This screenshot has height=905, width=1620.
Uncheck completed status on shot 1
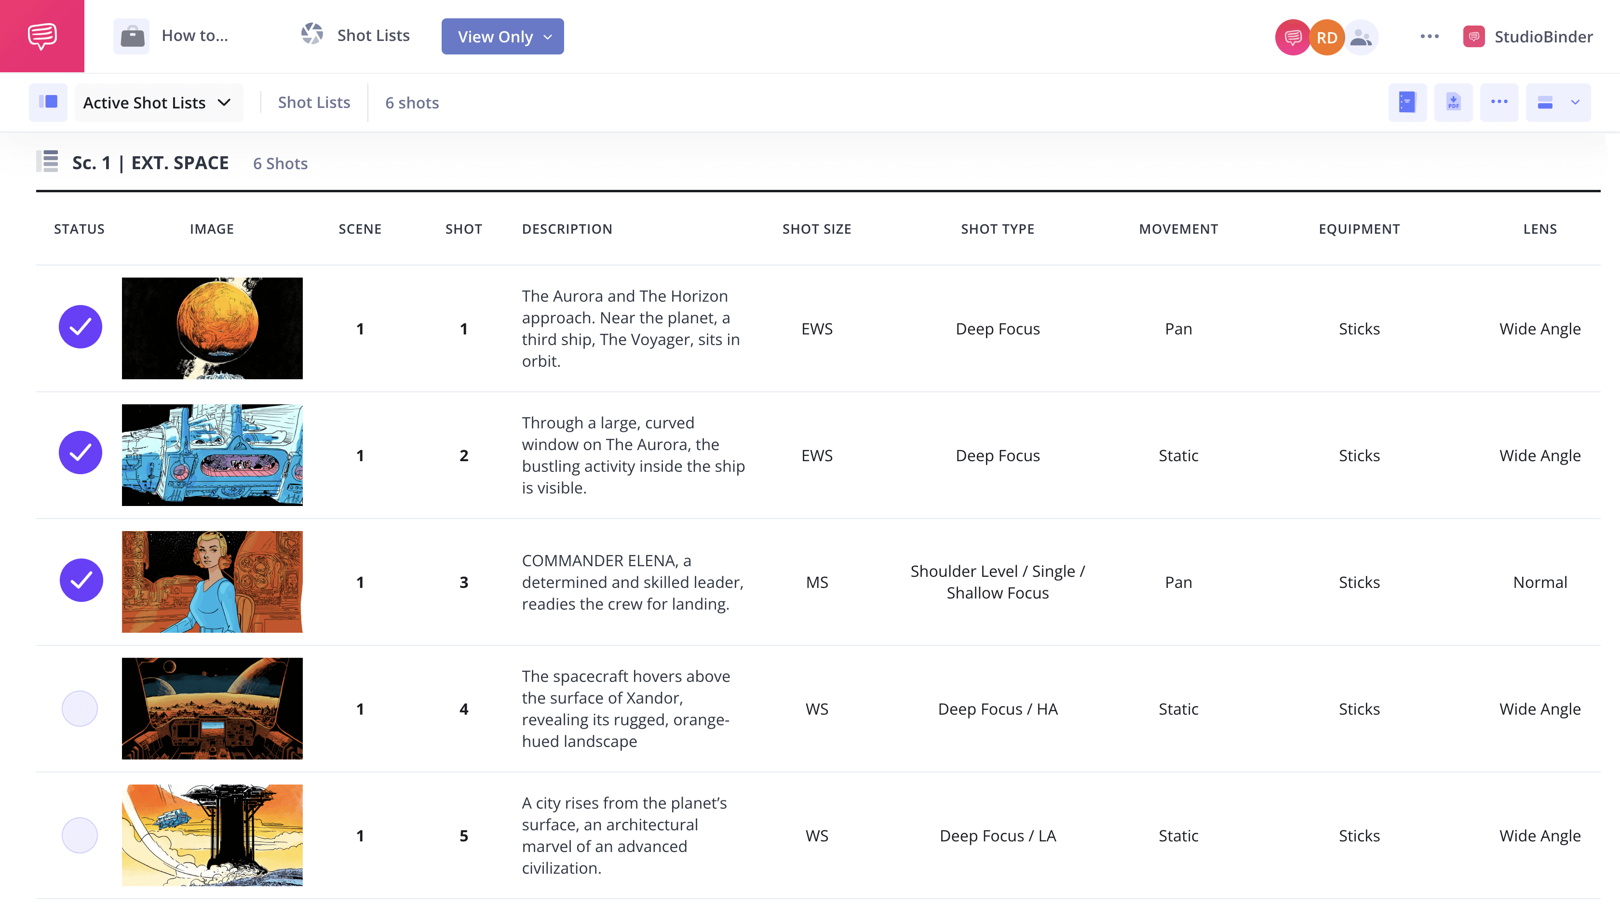point(80,327)
